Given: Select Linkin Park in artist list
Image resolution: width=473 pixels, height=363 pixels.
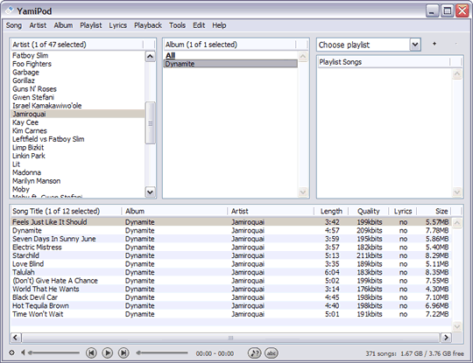Looking at the screenshot, I should 29,156.
